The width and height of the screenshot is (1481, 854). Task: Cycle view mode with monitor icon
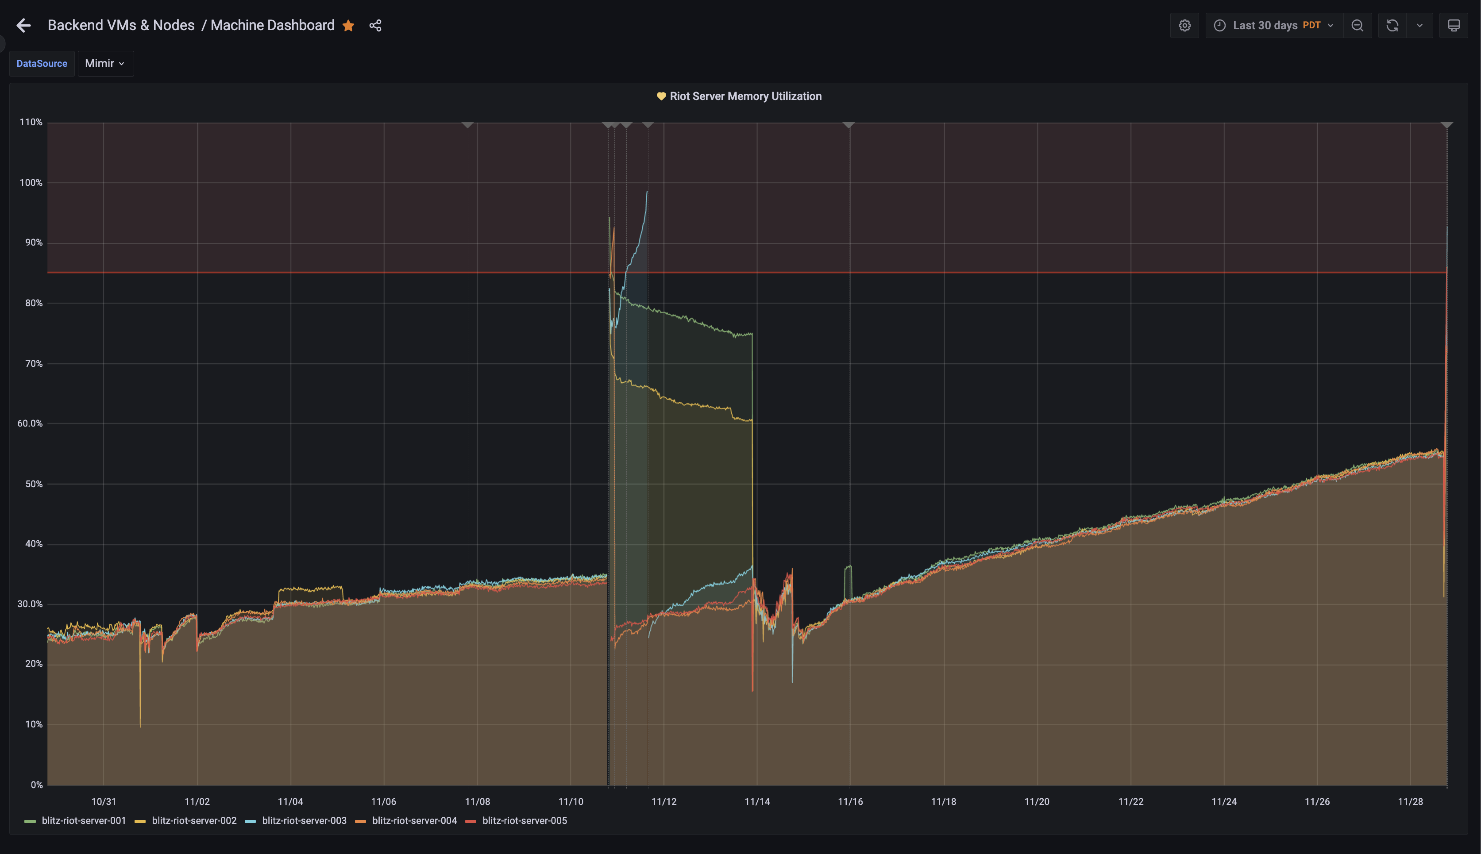(1454, 25)
